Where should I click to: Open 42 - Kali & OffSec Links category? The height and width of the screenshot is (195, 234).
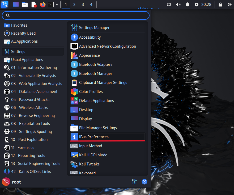33,172
